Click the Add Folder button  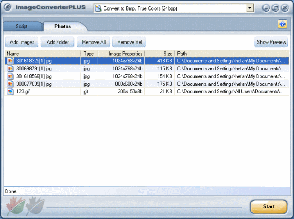(x=58, y=42)
